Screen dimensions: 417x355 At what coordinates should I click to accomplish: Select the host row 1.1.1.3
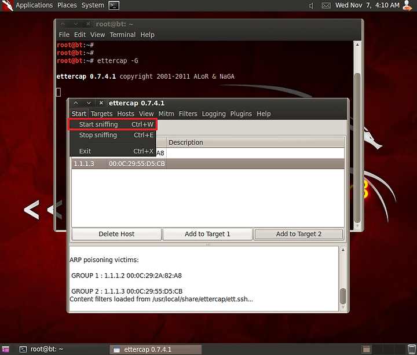(x=208, y=164)
